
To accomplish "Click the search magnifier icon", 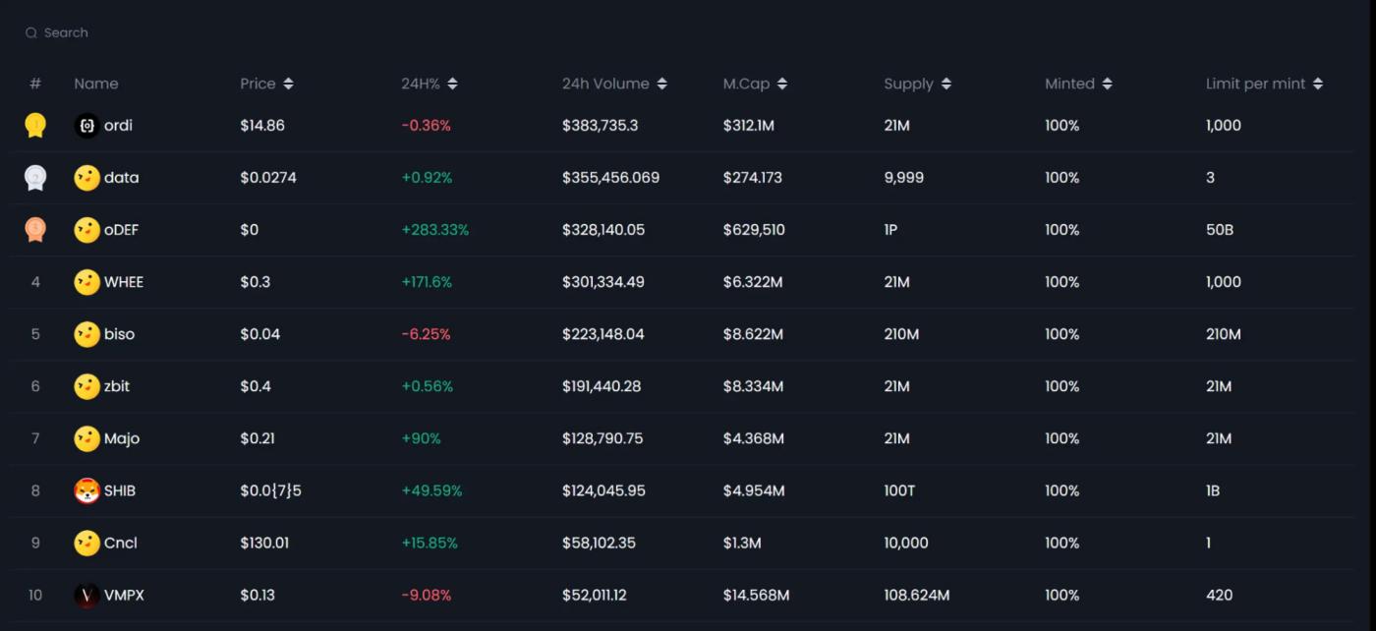I will (x=31, y=33).
